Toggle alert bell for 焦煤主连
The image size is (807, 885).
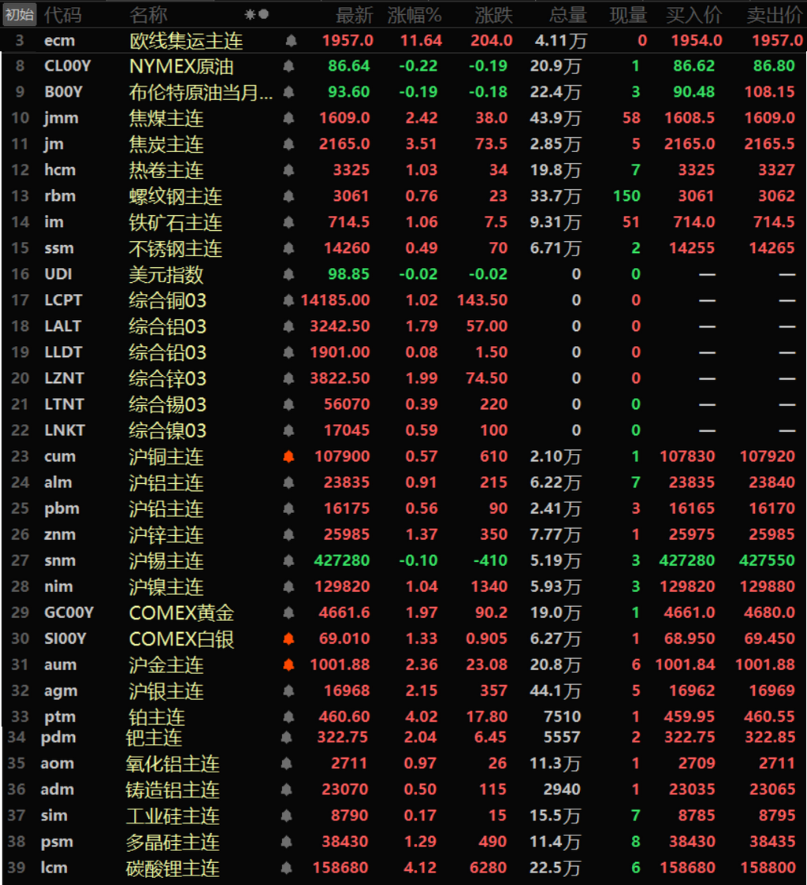(288, 118)
